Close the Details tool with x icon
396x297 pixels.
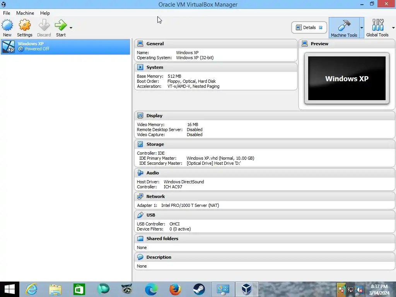(x=321, y=27)
